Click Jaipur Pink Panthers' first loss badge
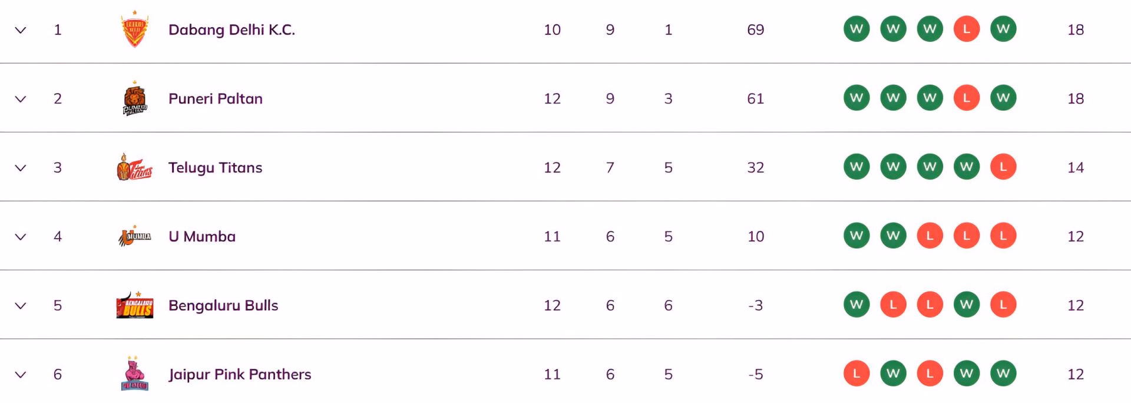 click(x=856, y=374)
